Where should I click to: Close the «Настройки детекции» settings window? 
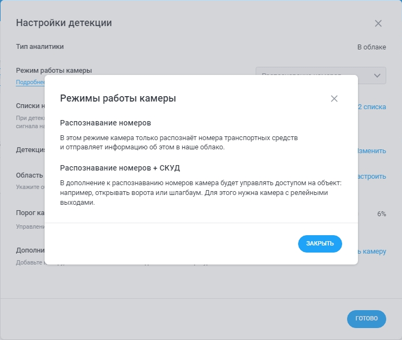point(378,23)
